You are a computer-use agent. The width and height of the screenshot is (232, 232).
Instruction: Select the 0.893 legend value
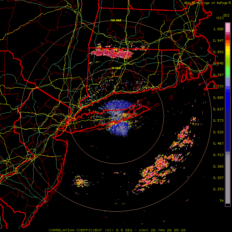(218, 52)
